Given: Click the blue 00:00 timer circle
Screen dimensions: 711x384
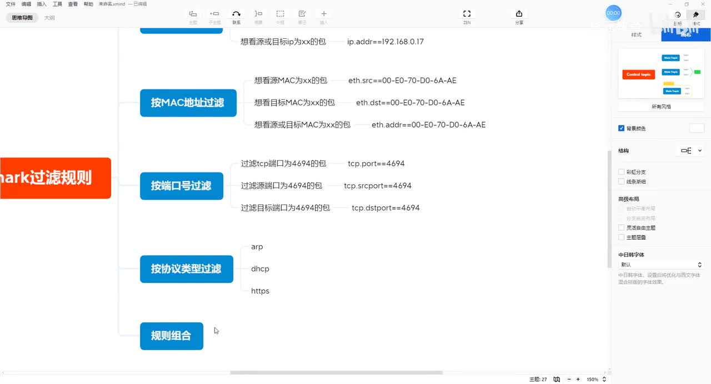Looking at the screenshot, I should 613,13.
